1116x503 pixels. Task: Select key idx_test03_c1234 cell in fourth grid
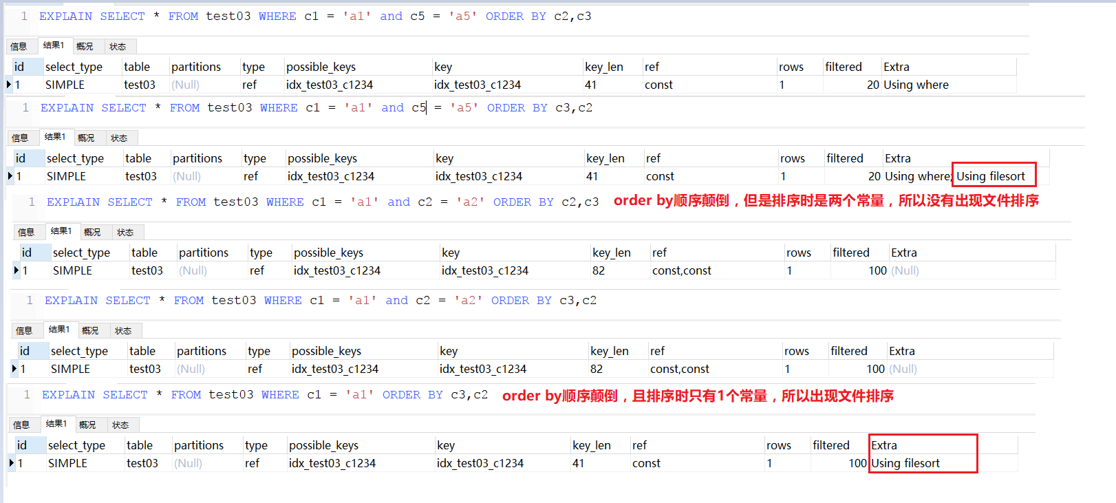pos(512,369)
